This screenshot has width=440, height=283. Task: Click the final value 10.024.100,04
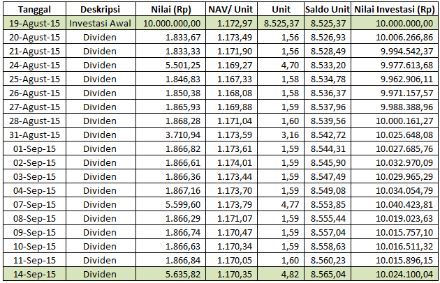(395, 274)
